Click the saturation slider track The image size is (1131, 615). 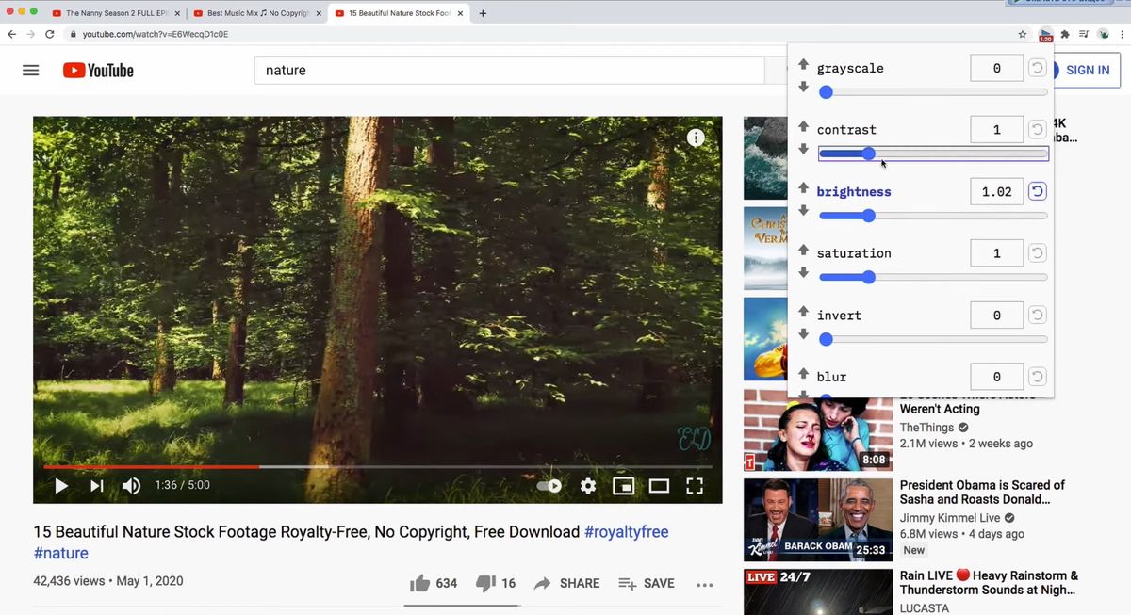click(933, 277)
